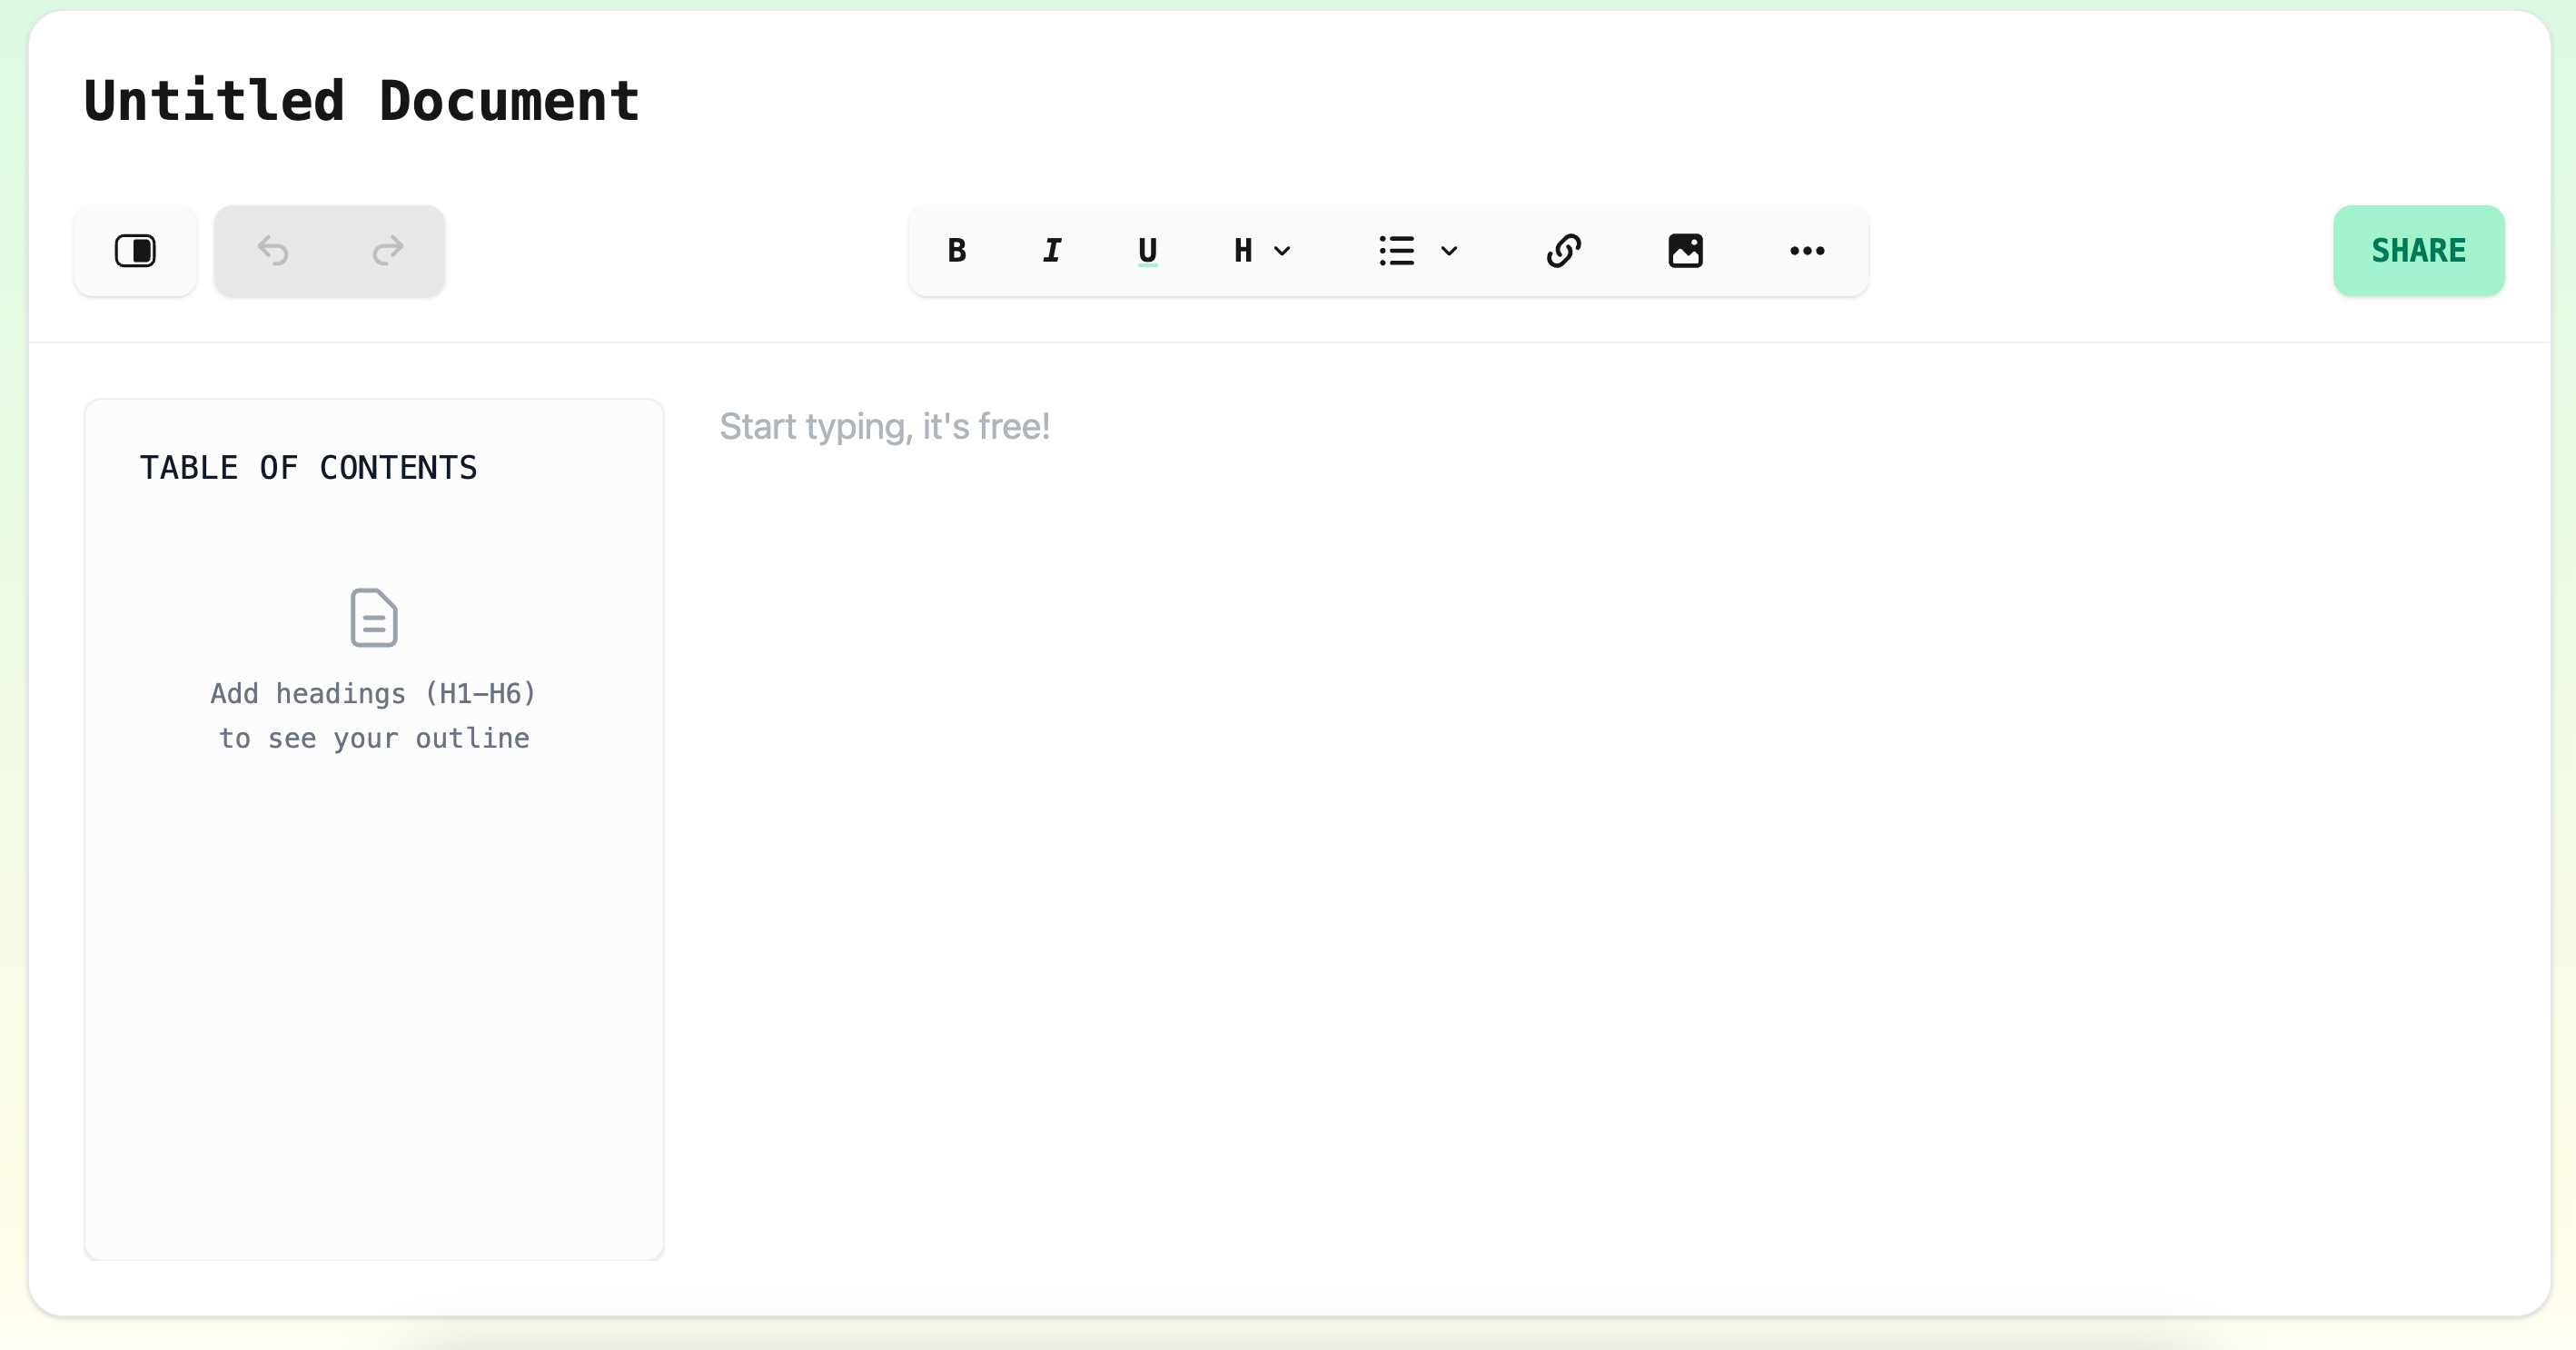Insert an image with picture icon

click(1685, 250)
